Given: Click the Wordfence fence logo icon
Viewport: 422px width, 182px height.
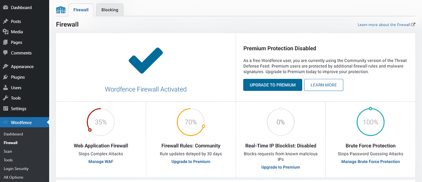Looking at the screenshot, I should [61, 10].
